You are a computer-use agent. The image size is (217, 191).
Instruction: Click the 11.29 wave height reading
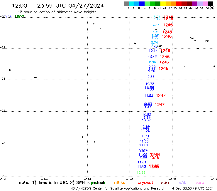[144, 141]
